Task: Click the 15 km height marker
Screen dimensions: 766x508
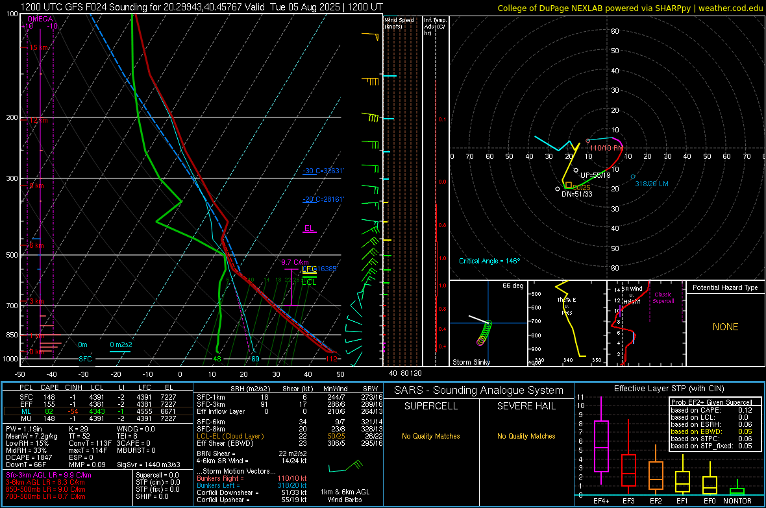Action: click(39, 47)
